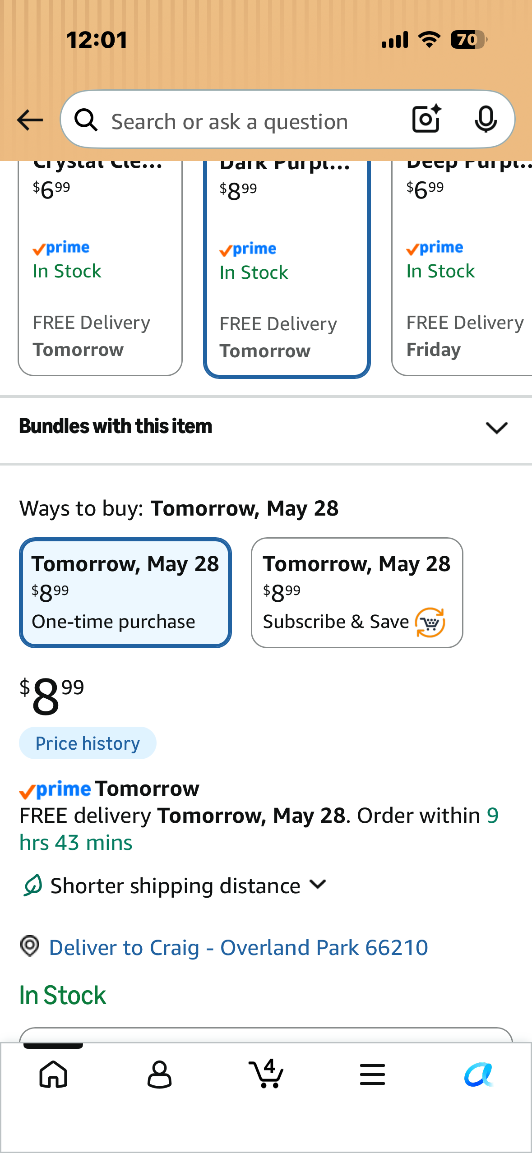
Task: Change delivery address Overland Park 66210
Action: click(x=238, y=947)
